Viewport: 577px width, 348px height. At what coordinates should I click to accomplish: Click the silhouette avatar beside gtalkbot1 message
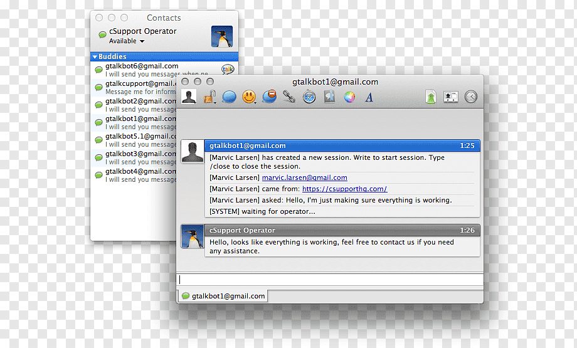(193, 151)
